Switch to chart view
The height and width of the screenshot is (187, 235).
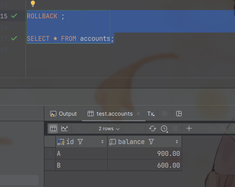tap(64, 128)
